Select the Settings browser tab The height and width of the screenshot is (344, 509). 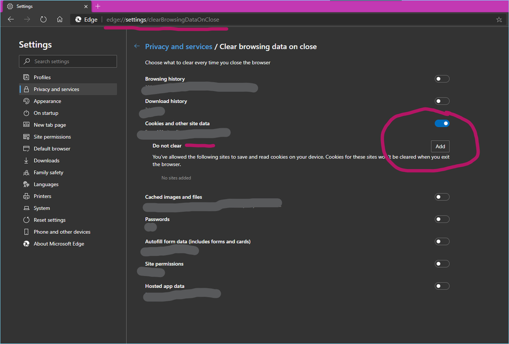46,6
